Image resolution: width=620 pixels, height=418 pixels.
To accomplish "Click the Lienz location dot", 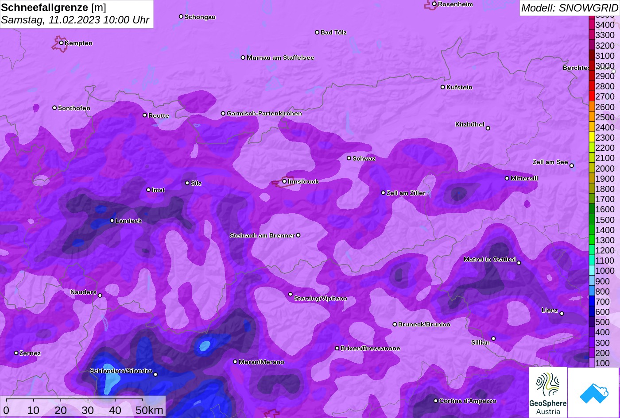I will tap(562, 314).
